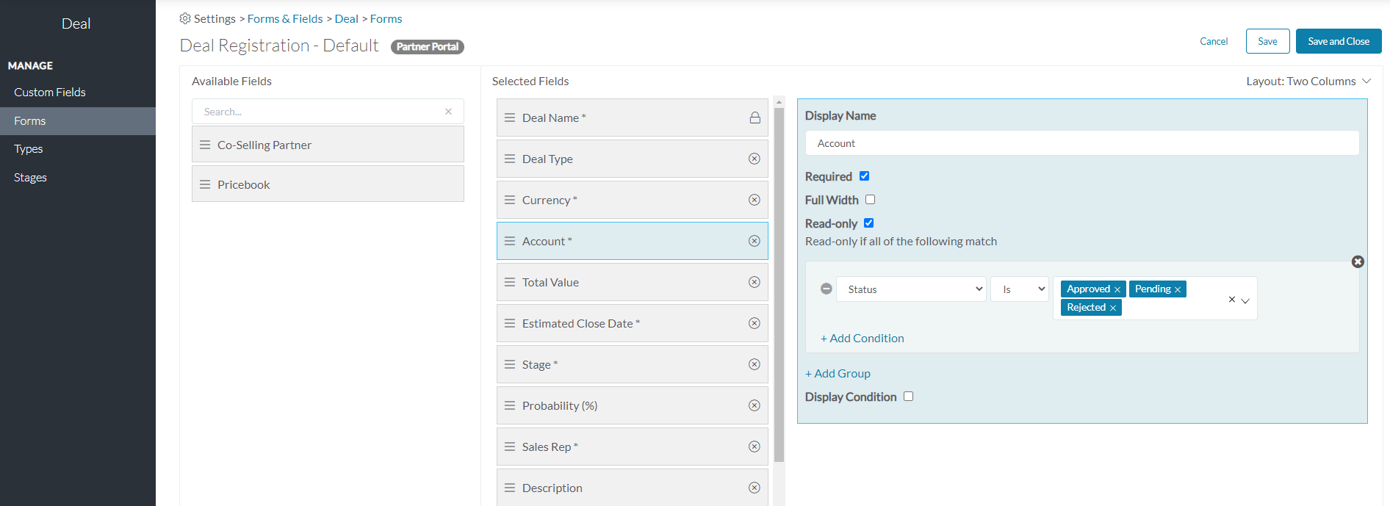The height and width of the screenshot is (506, 1390).
Task: Expand the Layout: Two Columns selector
Action: click(1308, 82)
